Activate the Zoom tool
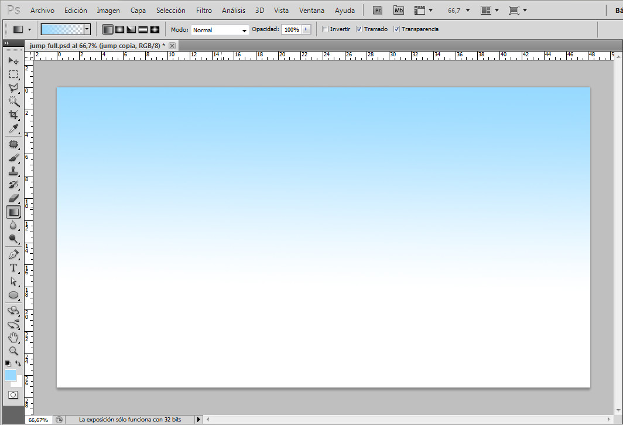Screen dimensions: 623x425 pyautogui.click(x=13, y=351)
